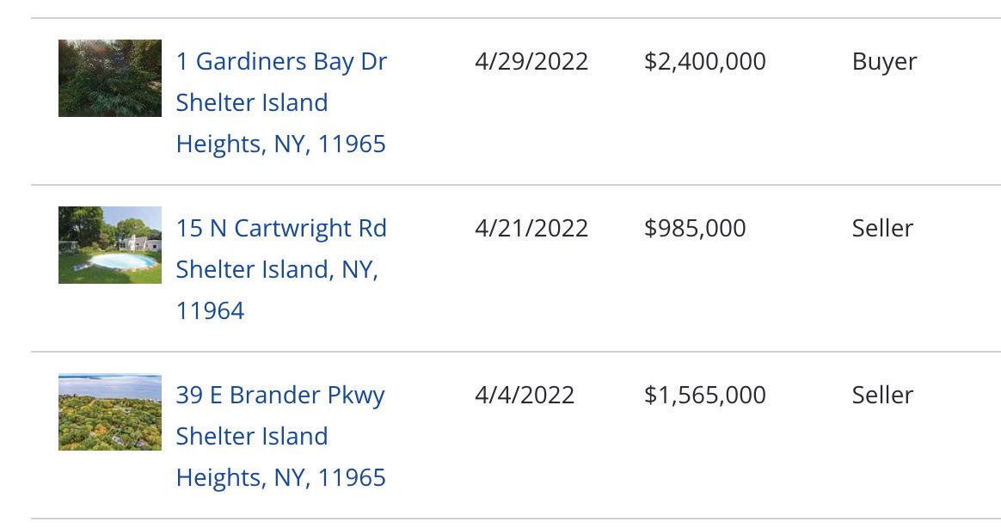The image size is (1001, 528).
Task: Click the $1,565,000 sale price
Action: (x=705, y=395)
